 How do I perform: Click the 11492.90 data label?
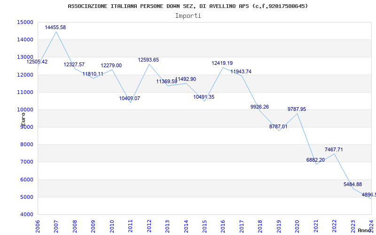(186, 79)
